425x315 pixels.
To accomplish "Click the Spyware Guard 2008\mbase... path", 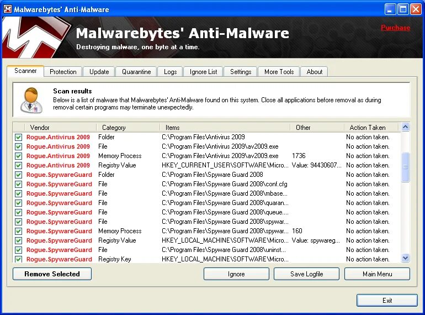I will click(x=225, y=193).
